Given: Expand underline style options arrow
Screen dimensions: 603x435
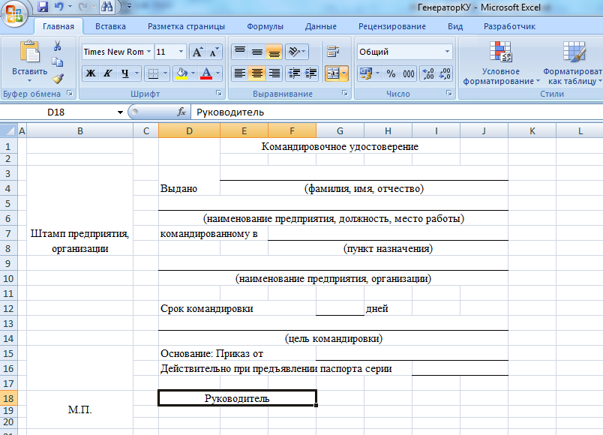Looking at the screenshot, I should tap(137, 73).
